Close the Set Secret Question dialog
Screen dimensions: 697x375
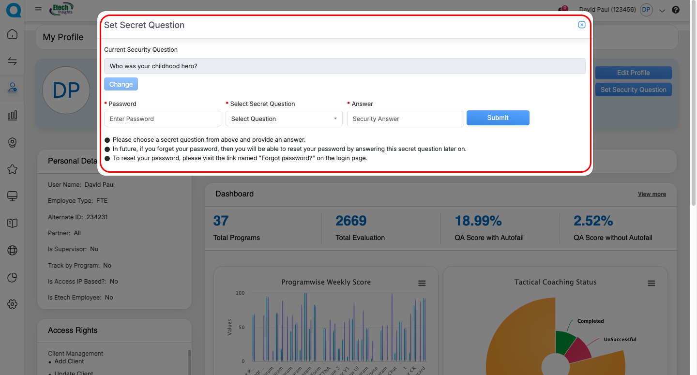coord(582,25)
